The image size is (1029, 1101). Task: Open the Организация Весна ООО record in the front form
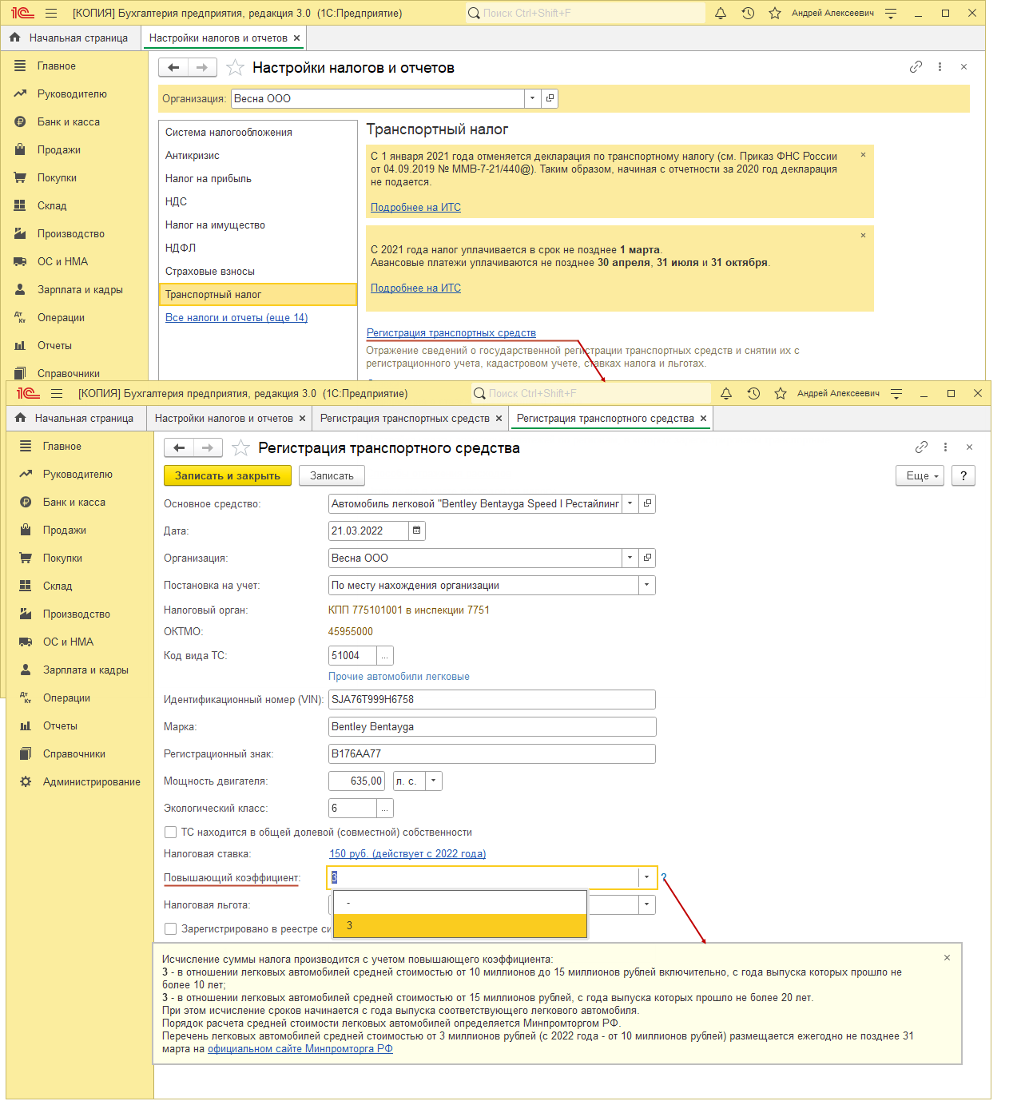647,558
